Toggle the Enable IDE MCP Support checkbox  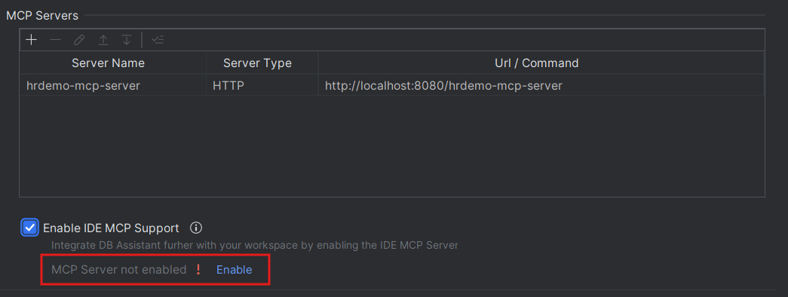29,228
